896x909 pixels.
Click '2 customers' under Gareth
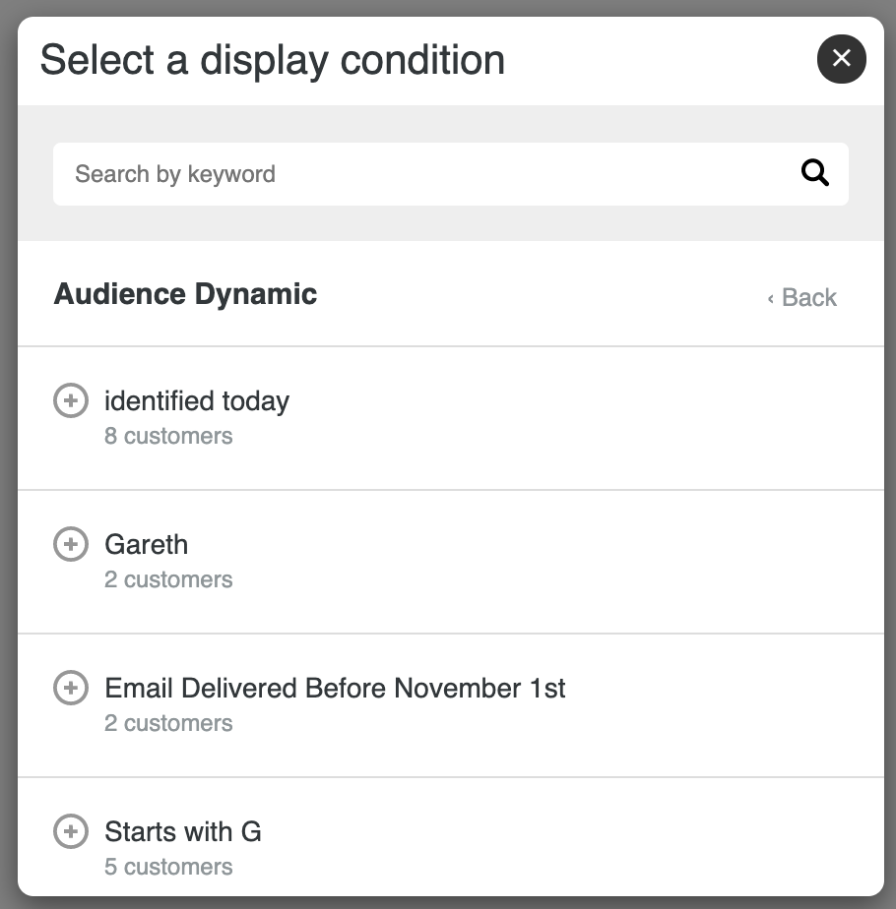point(168,579)
